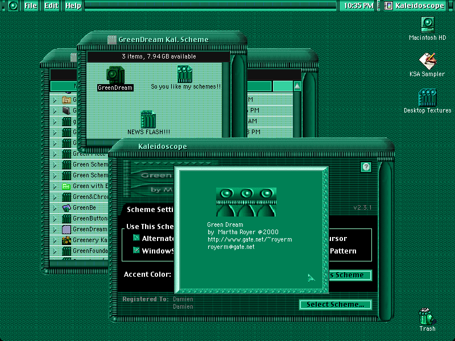Click the "Pattern" option label in Kaleidoscope
Viewport: 455px width, 341px height.
click(343, 251)
